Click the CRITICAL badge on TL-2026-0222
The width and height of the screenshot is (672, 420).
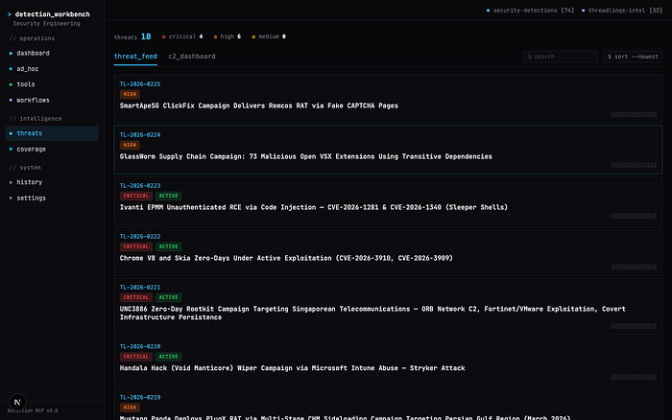pos(136,246)
